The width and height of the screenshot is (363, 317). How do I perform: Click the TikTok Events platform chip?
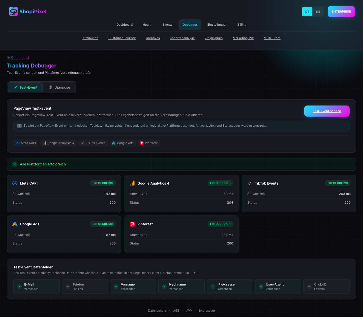click(93, 143)
